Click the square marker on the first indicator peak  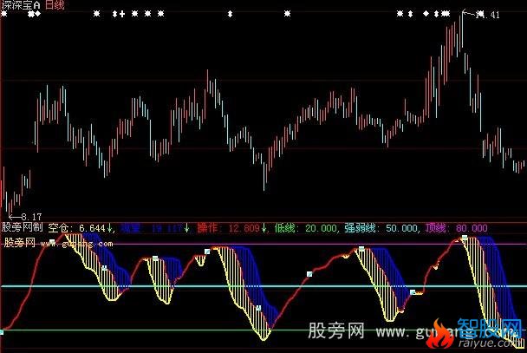tap(52, 241)
